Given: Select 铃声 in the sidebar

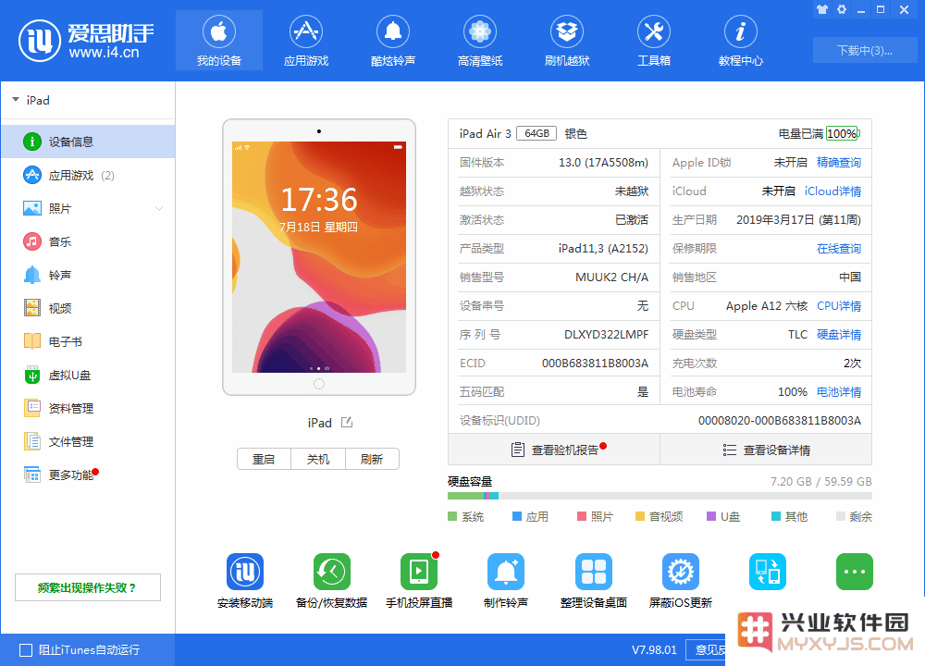Looking at the screenshot, I should 88,275.
